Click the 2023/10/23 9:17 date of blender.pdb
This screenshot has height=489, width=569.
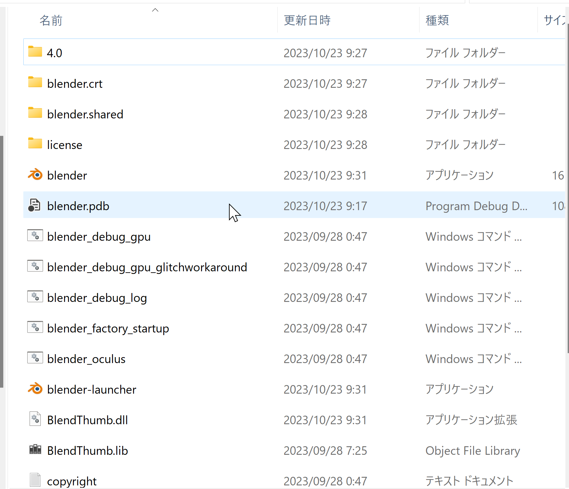(x=325, y=206)
